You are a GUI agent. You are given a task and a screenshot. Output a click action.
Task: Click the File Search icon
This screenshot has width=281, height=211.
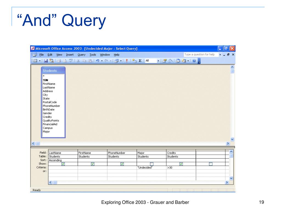coord(52,61)
